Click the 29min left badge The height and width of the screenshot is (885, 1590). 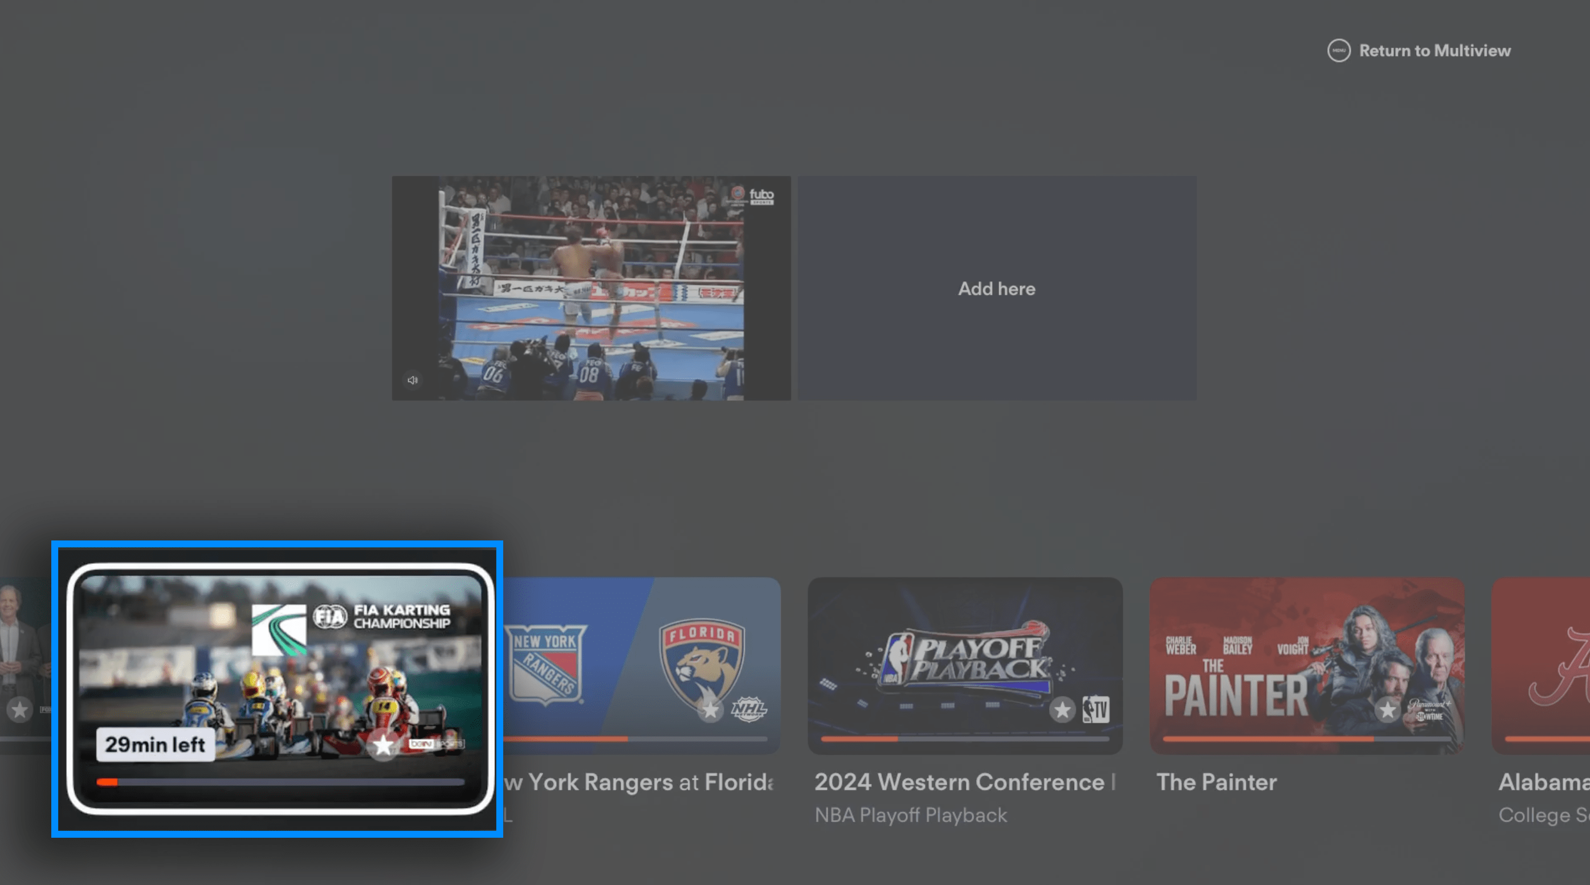[156, 743]
